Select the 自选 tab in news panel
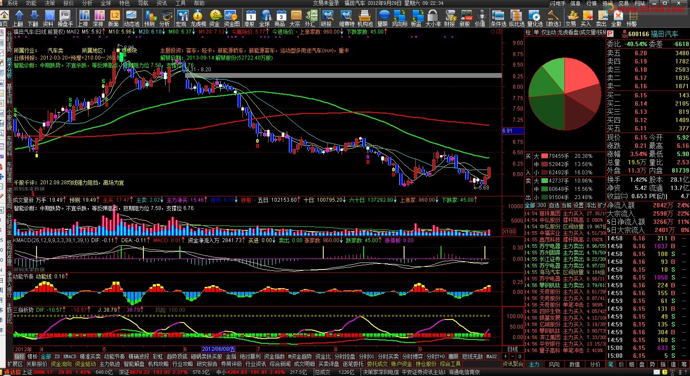The height and width of the screenshot is (376, 690). click(x=554, y=205)
